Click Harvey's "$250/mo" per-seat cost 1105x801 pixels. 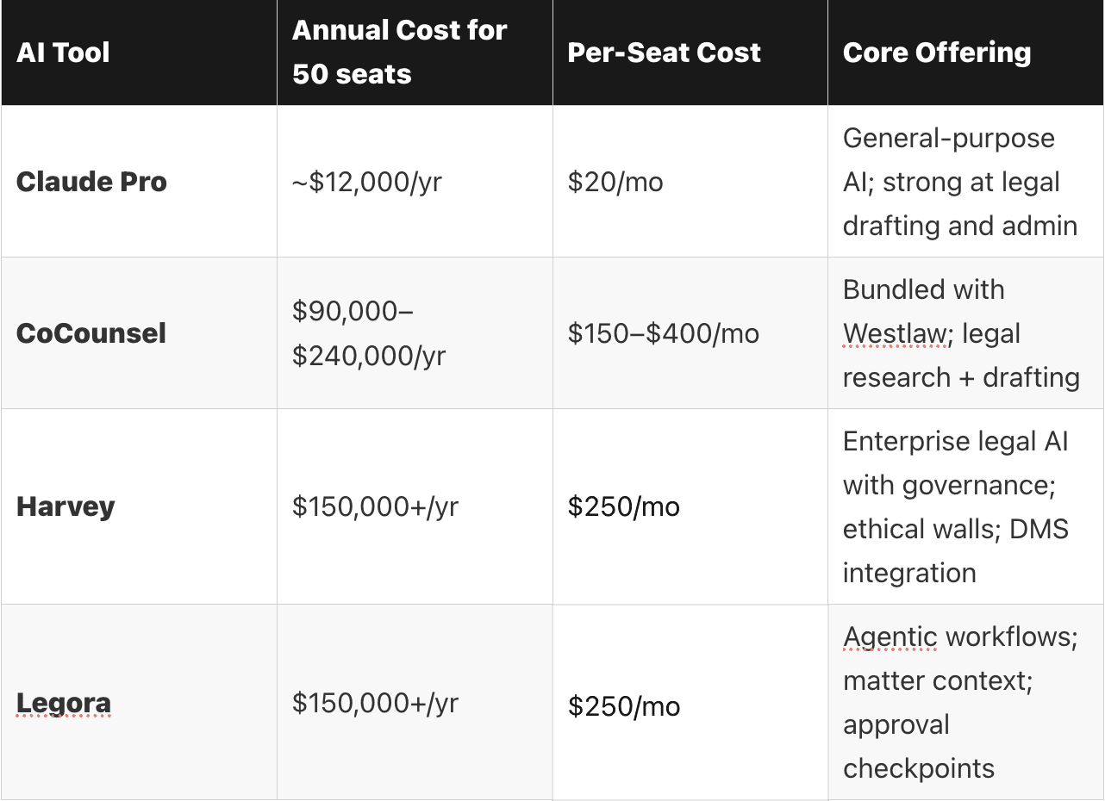coord(624,506)
